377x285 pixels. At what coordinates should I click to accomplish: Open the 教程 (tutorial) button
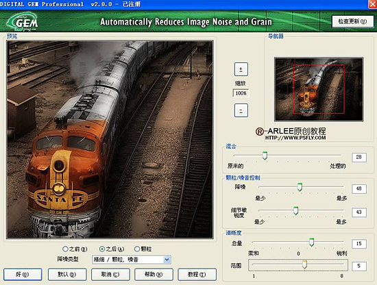coord(197,275)
